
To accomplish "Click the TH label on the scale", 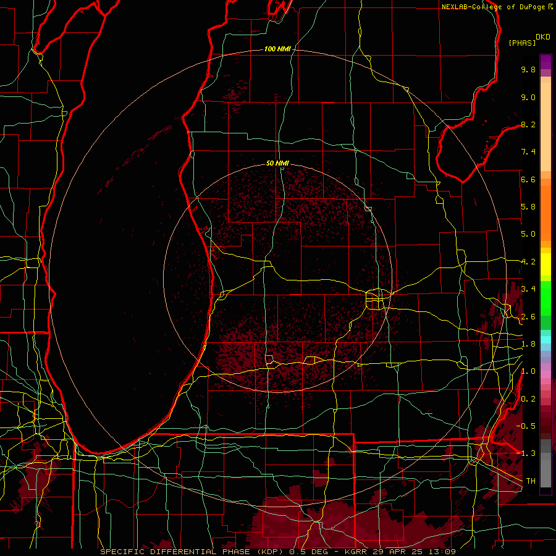I will (531, 481).
